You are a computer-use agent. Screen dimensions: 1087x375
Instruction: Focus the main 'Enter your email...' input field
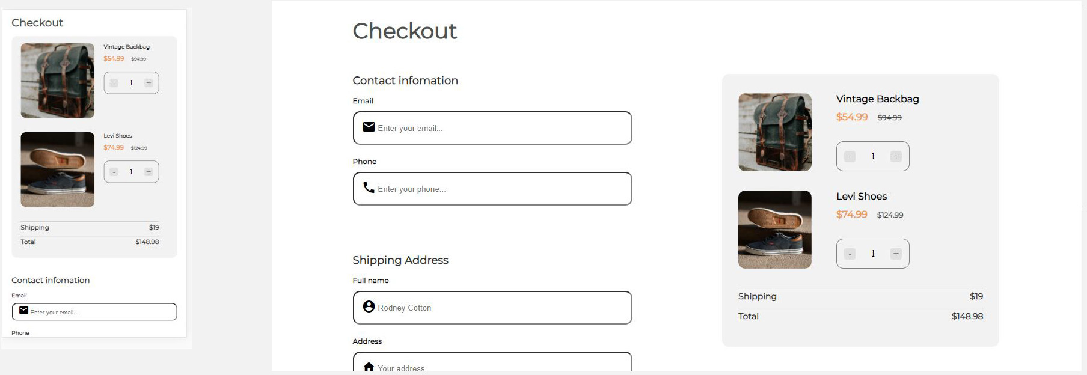point(499,128)
